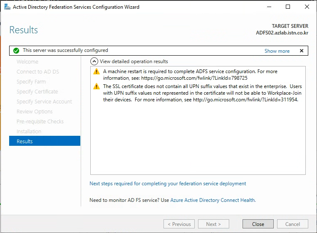Click the Next button
This screenshot has height=233, width=317.
click(x=213, y=224)
